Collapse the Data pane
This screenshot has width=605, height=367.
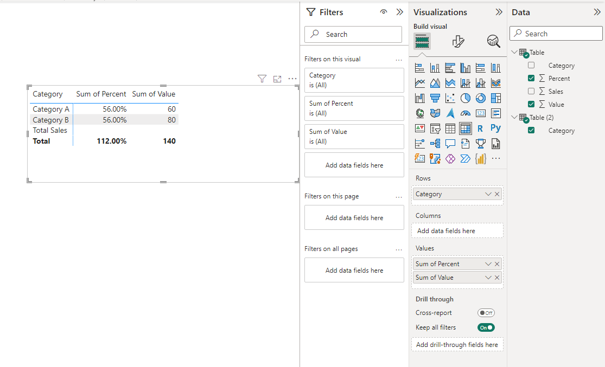597,12
